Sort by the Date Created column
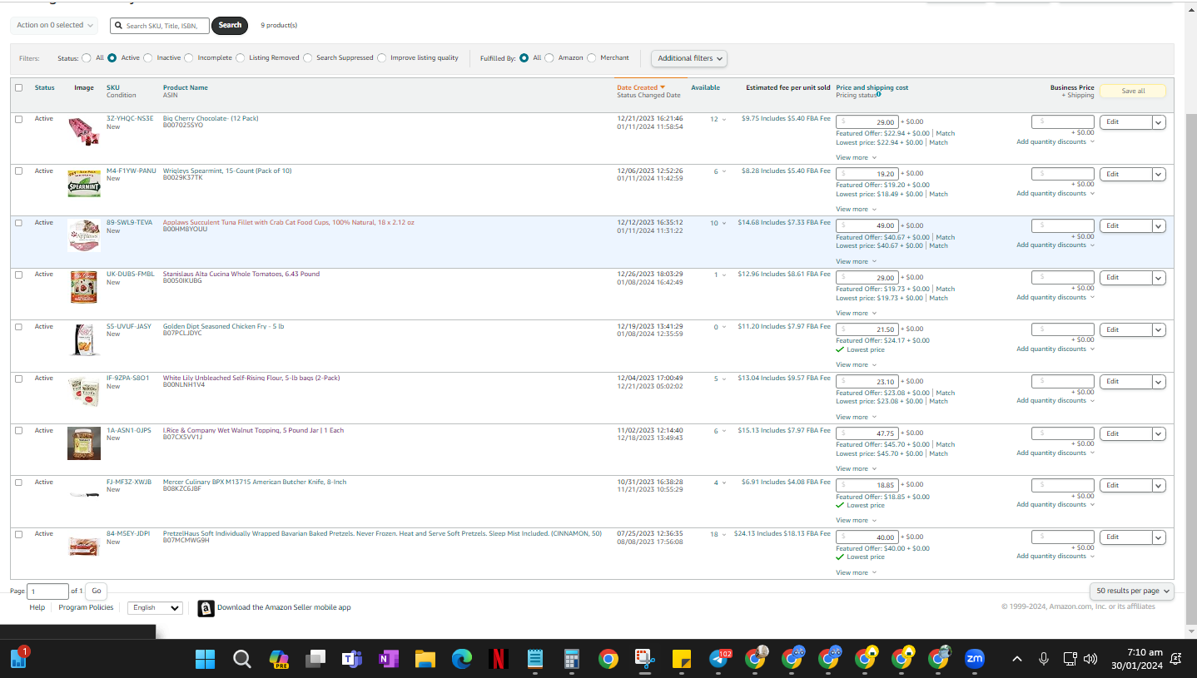 tap(640, 87)
